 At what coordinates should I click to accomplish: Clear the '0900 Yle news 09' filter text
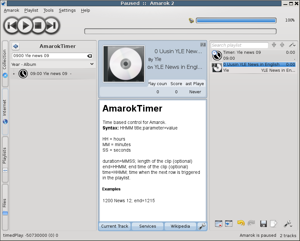tap(89, 56)
